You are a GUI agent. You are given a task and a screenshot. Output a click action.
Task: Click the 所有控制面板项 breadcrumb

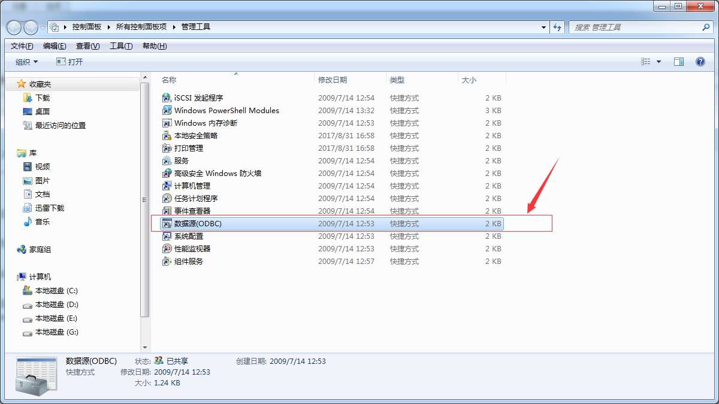coord(141,27)
